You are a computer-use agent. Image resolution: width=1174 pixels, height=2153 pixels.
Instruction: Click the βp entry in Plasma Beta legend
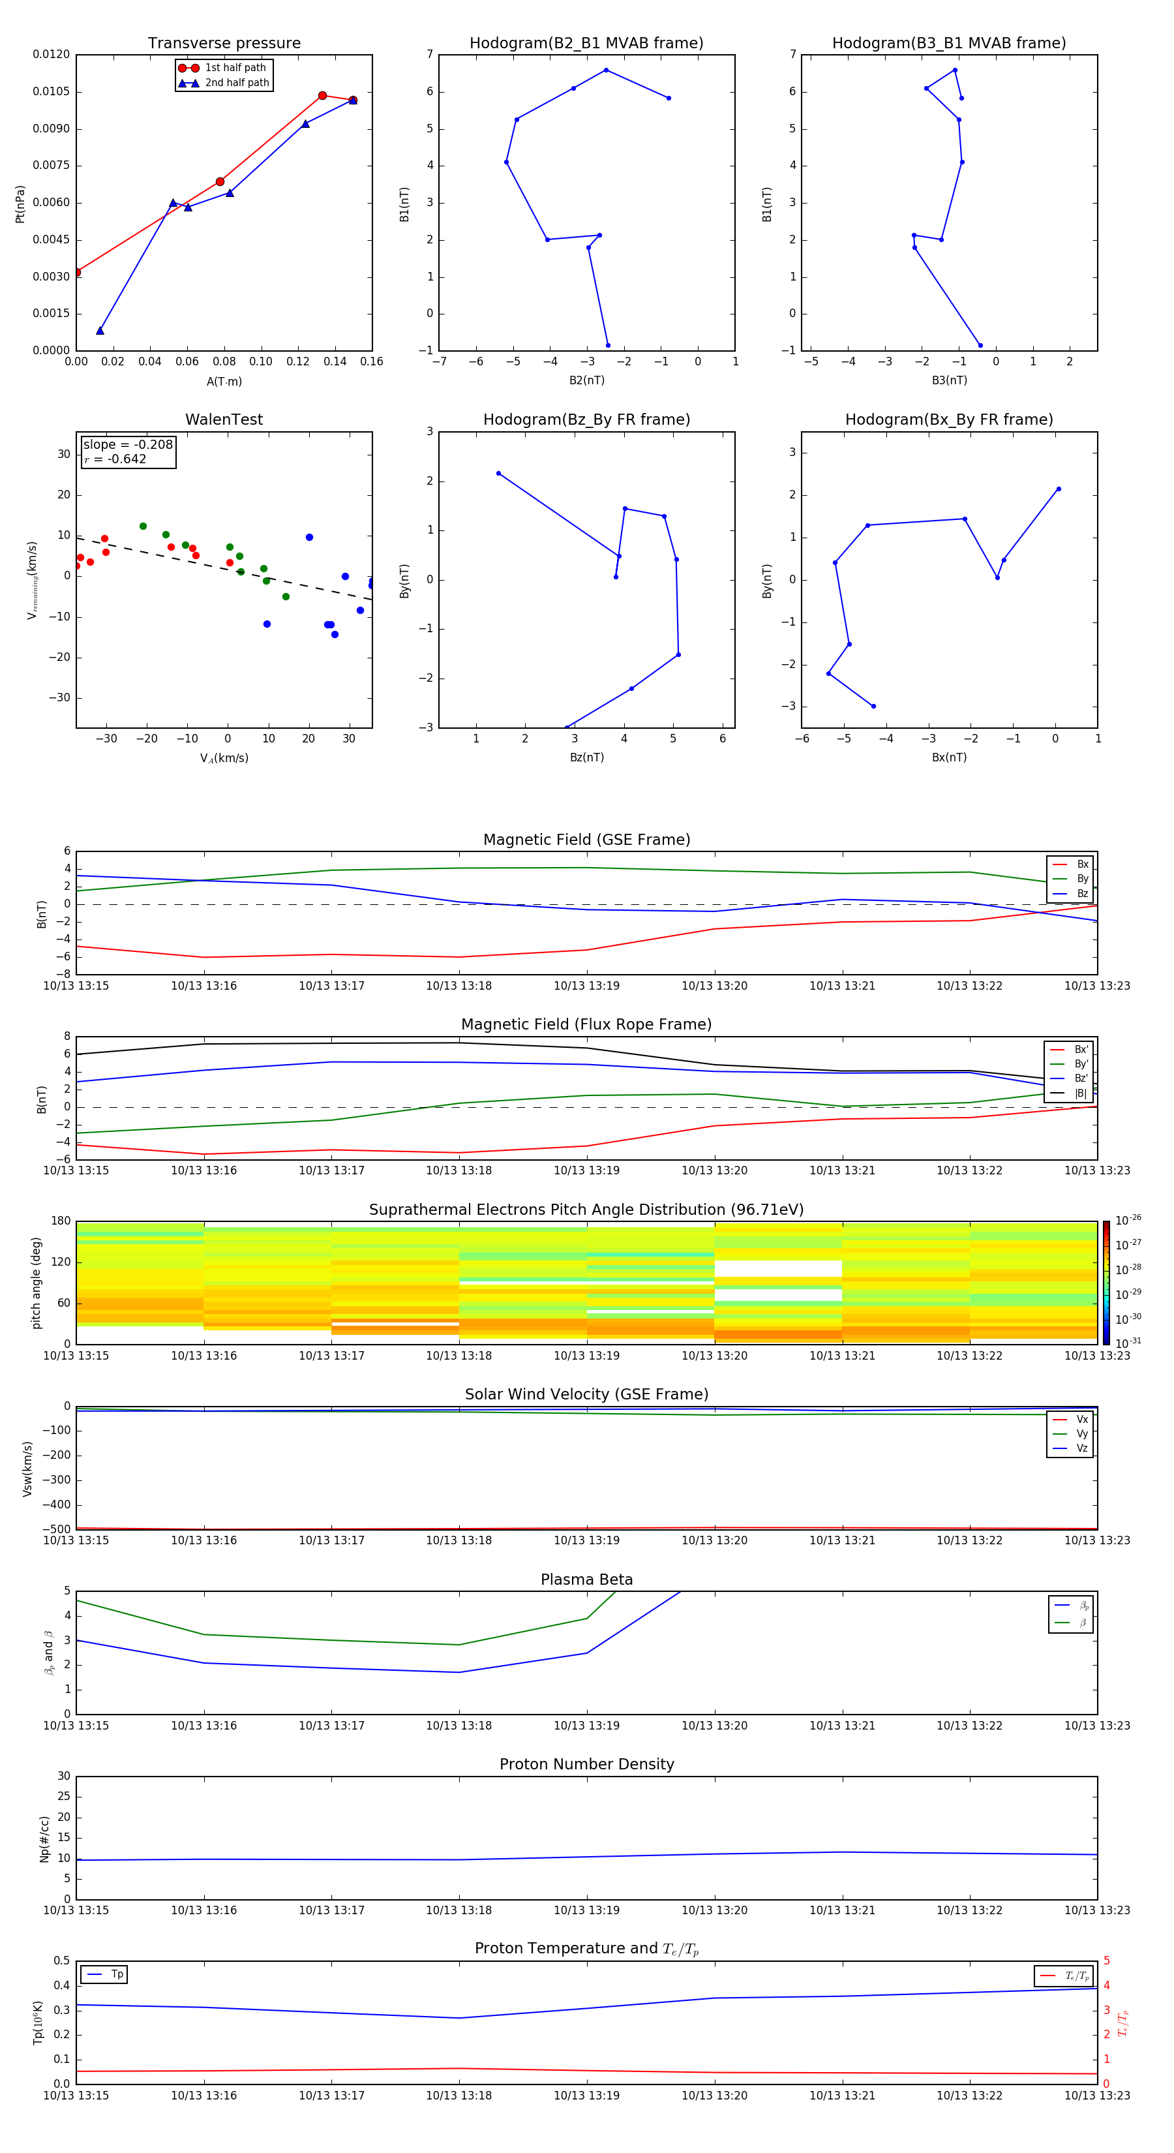point(1071,1606)
